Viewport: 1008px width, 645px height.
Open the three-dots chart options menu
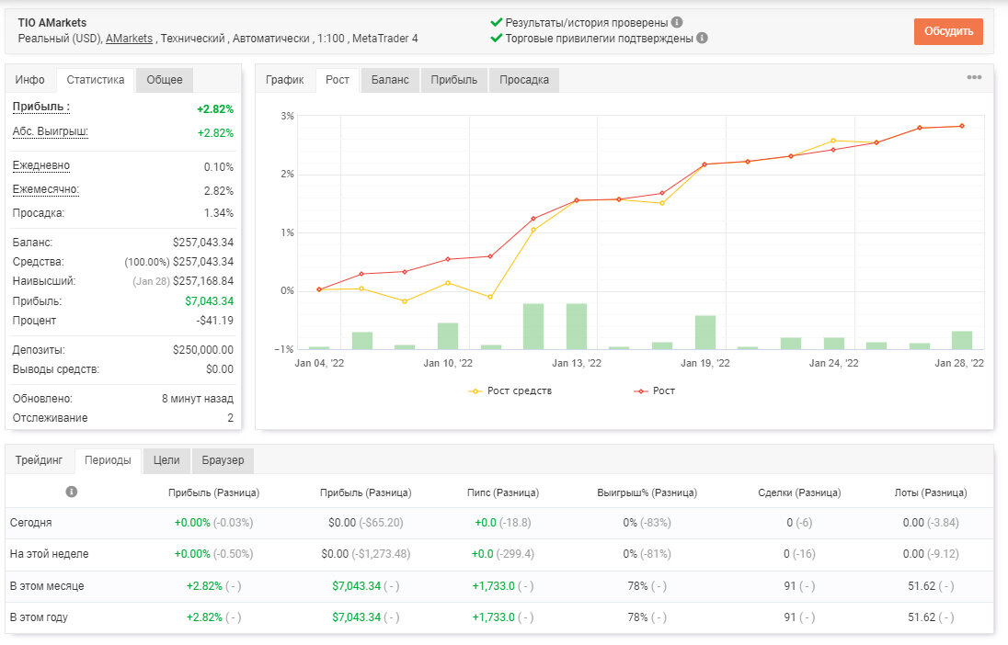tap(974, 77)
